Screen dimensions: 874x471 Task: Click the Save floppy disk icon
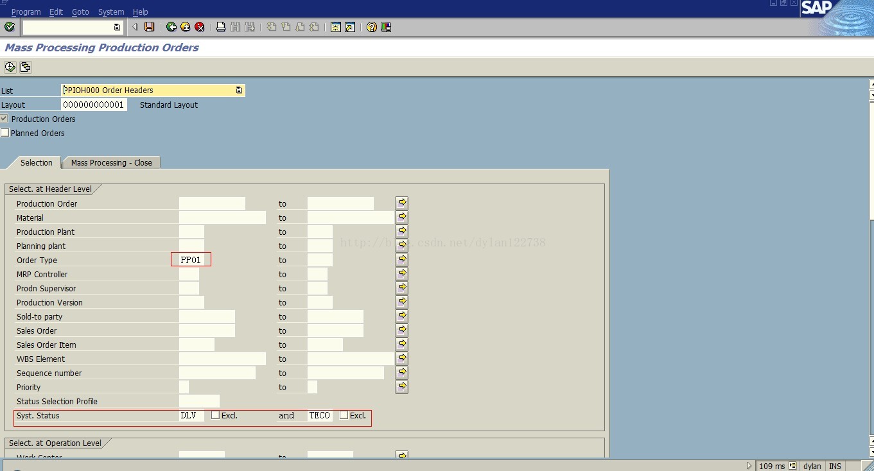click(149, 27)
